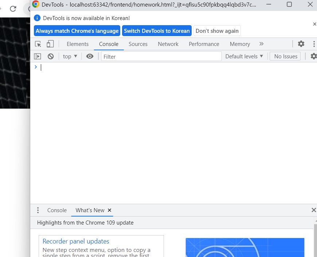This screenshot has width=317, height=257.
Task: Open console settings gear next to No Issues
Action: [314, 56]
